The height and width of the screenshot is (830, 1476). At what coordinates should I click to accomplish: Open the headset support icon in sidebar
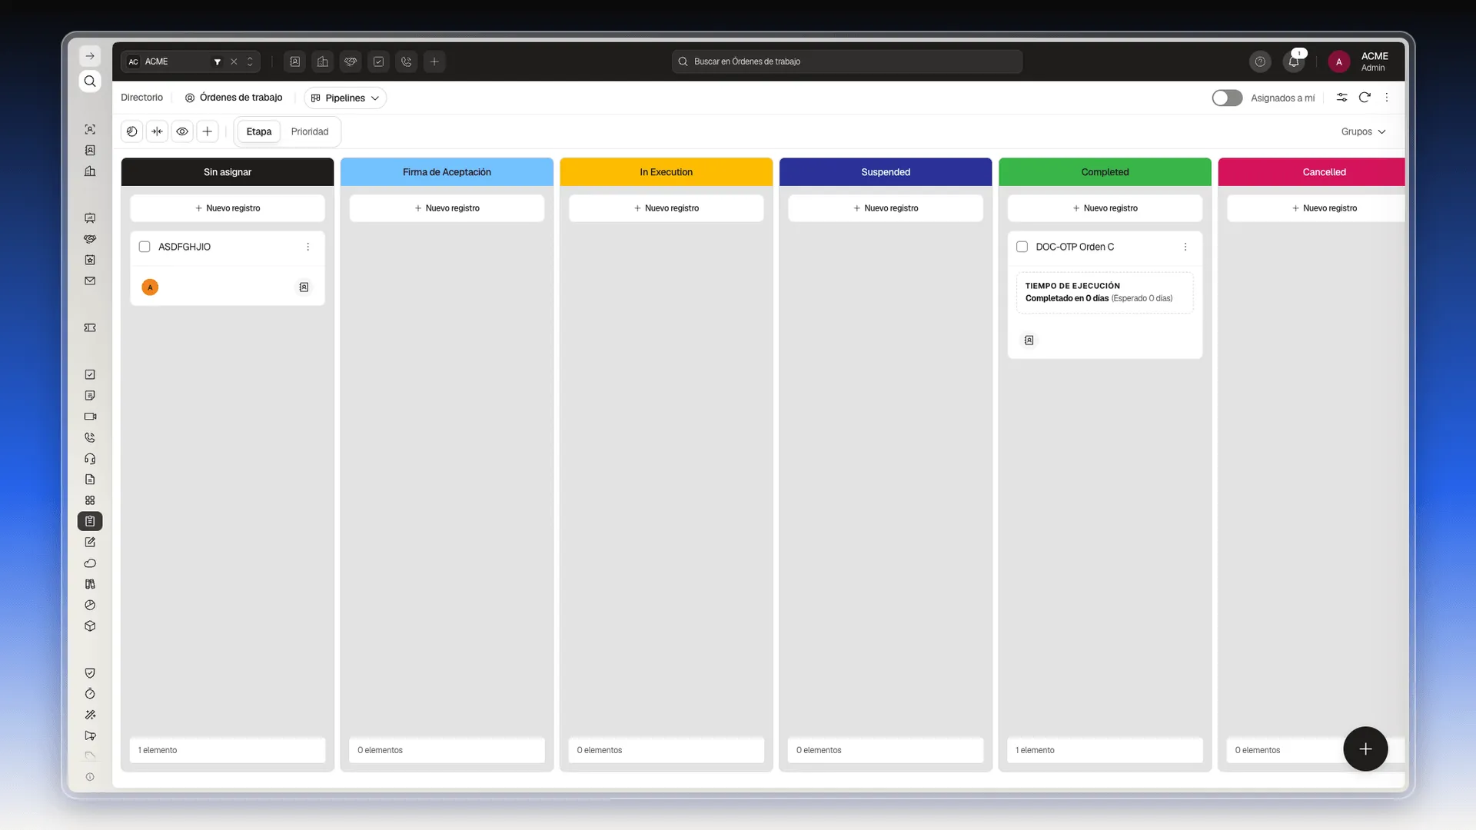[90, 459]
